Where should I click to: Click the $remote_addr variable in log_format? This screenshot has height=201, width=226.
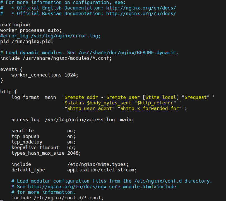(x=81, y=97)
